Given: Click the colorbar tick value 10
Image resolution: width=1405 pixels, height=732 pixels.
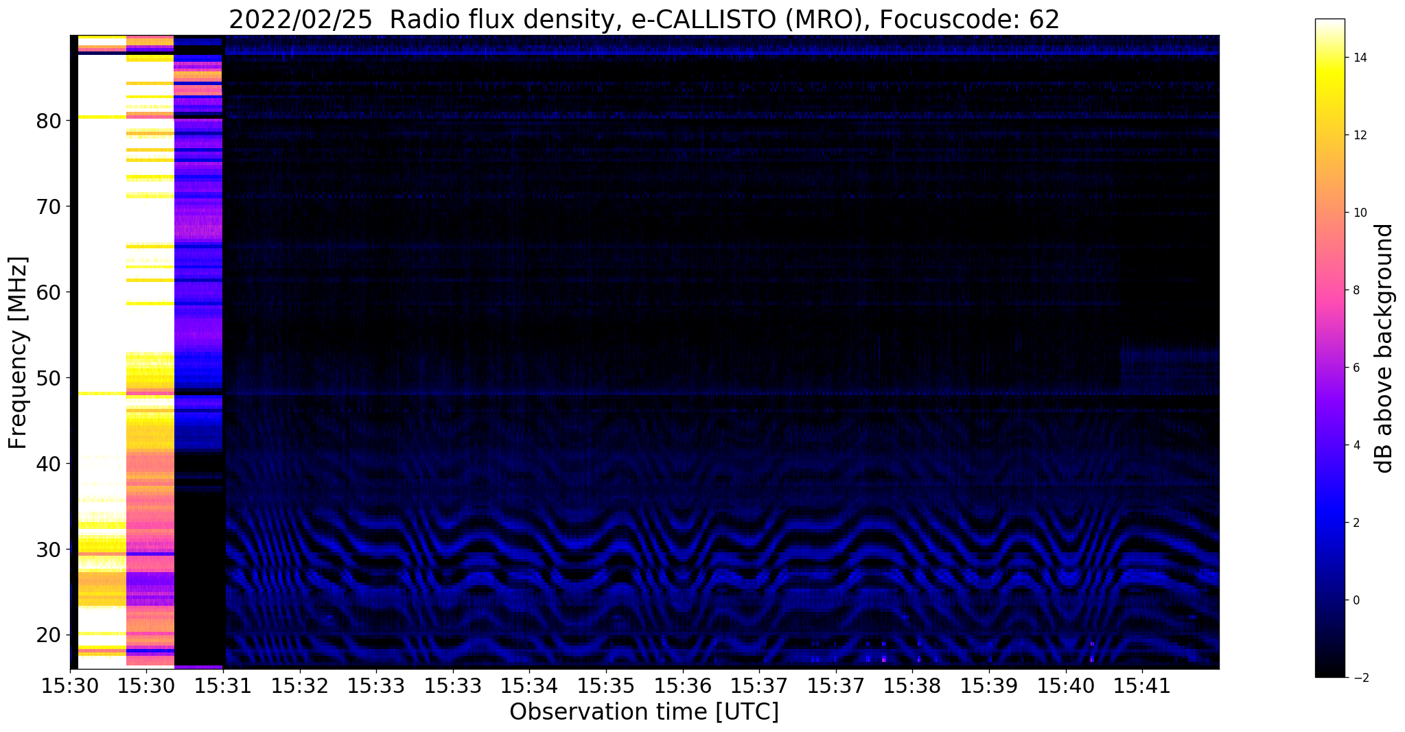Looking at the screenshot, I should coord(1359,213).
